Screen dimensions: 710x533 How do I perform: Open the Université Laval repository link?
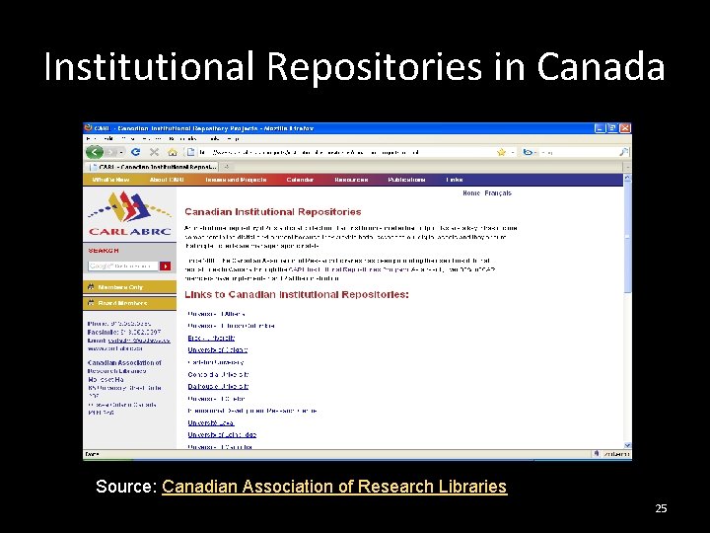click(211, 422)
